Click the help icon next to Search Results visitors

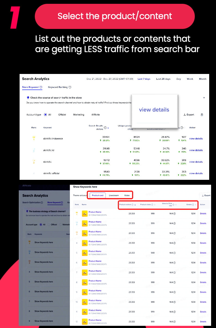click(105, 127)
